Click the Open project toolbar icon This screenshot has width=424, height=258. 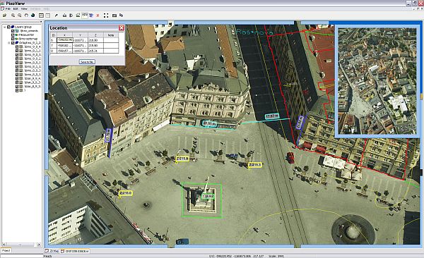coord(5,16)
